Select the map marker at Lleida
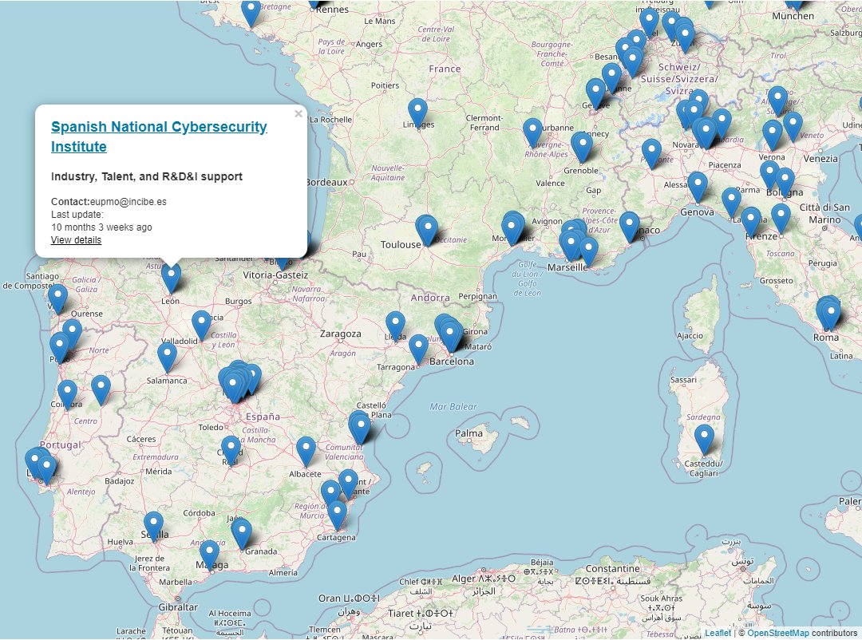This screenshot has height=640, width=862. tap(395, 326)
